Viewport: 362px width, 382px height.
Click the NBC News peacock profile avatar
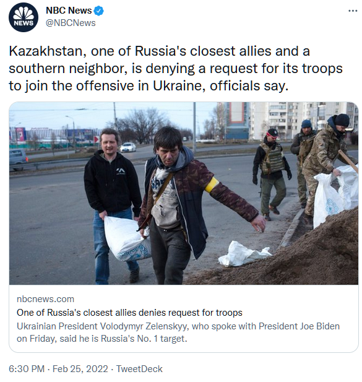click(x=24, y=17)
